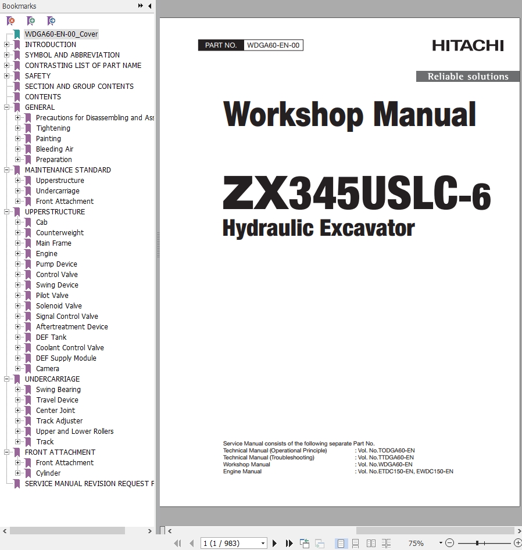Click the zoom out minus button
Screen dimensions: 522x550
pos(449,543)
